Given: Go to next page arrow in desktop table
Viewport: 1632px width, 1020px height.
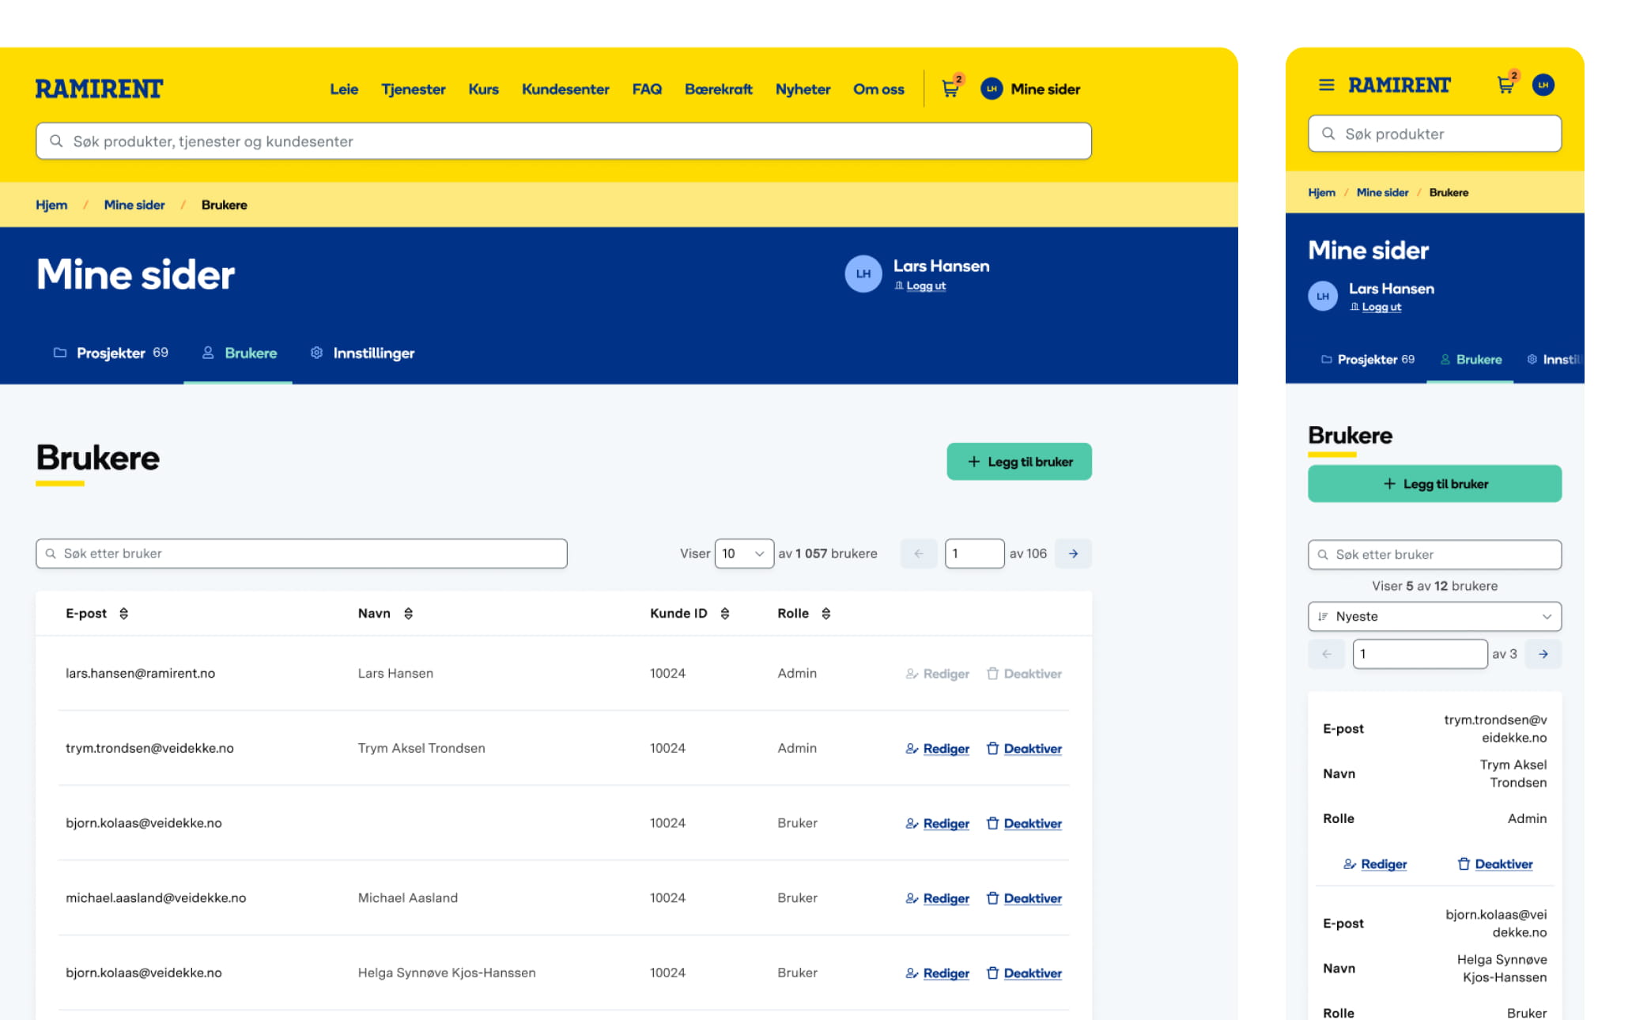Looking at the screenshot, I should (x=1073, y=553).
